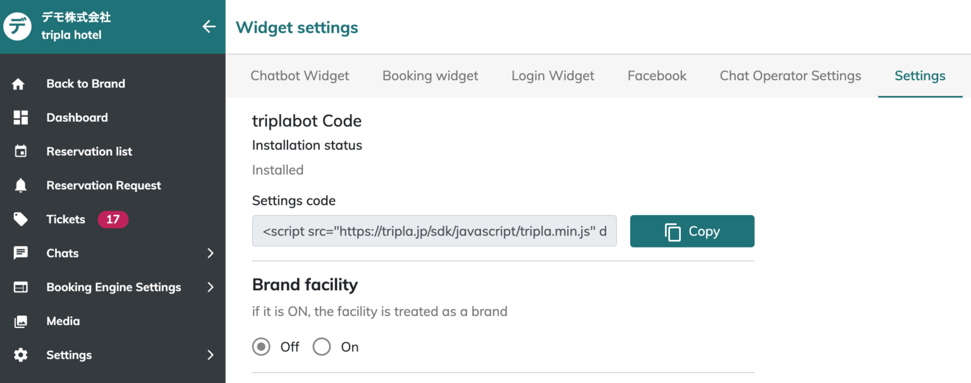971x383 pixels.
Task: Select the Off radio for Brand facility
Action: (x=260, y=346)
